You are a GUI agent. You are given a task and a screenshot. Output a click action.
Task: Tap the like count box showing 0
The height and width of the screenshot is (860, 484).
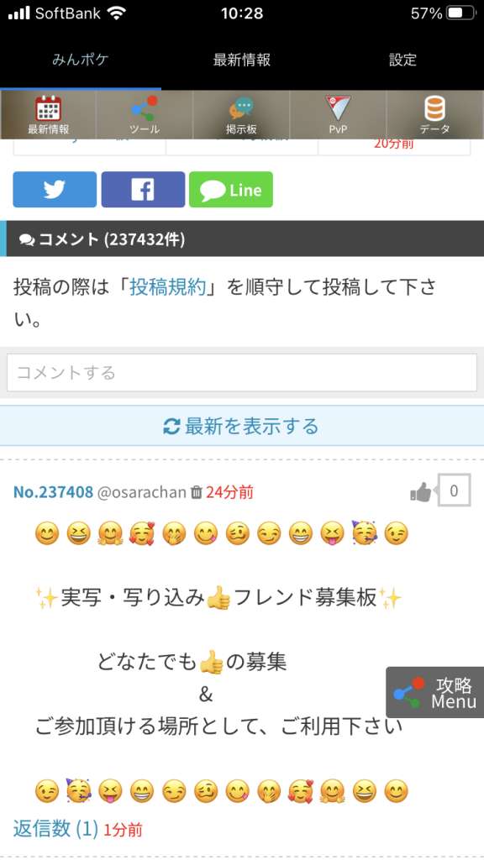point(454,490)
